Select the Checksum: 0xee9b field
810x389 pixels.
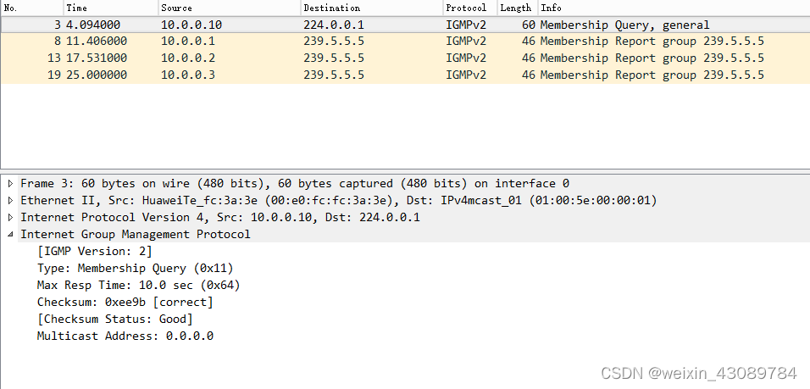click(125, 303)
